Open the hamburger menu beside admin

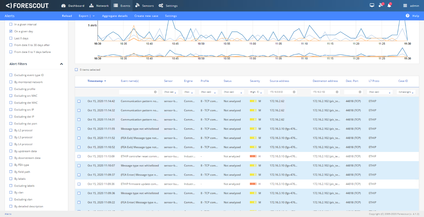405,6
